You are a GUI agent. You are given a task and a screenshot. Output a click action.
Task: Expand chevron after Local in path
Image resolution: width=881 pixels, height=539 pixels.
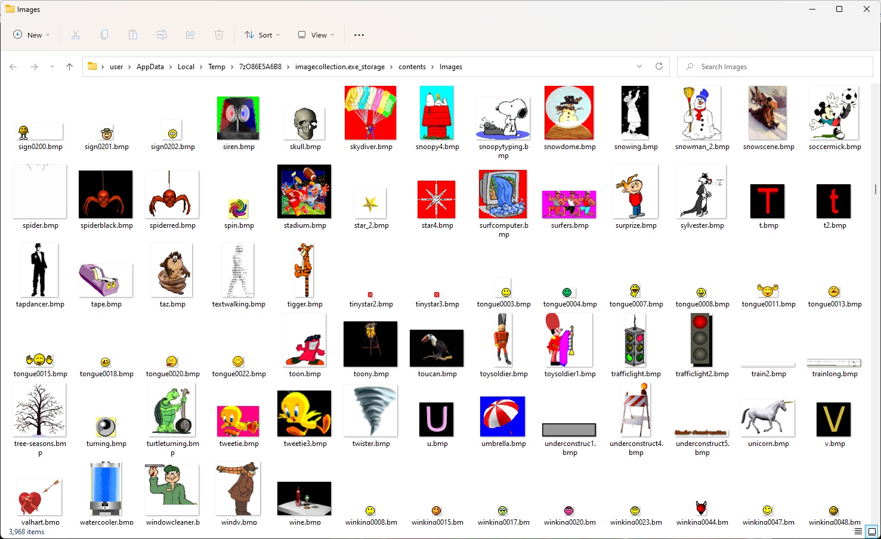pos(201,67)
